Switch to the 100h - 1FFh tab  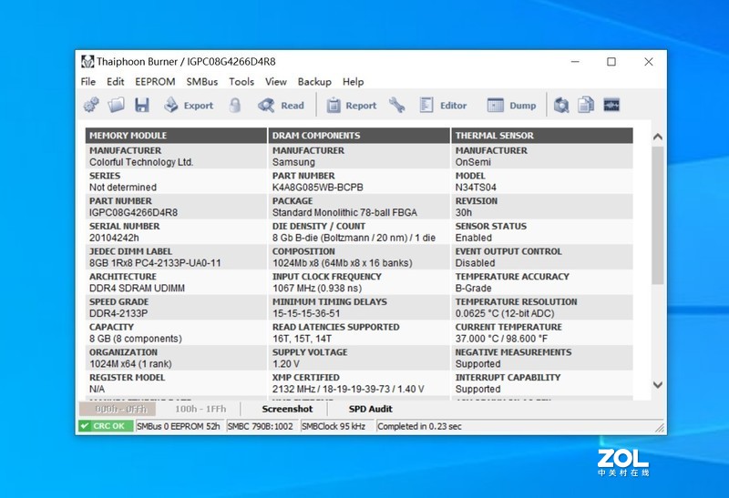point(200,410)
